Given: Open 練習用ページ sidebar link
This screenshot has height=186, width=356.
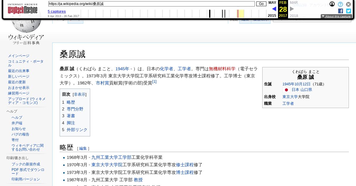Looking at the screenshot, I should 19,93.
